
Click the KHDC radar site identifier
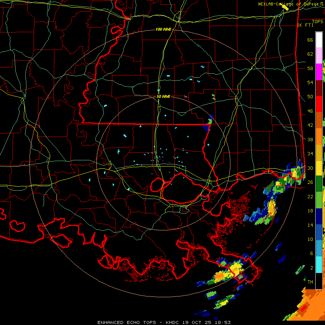pos(173,322)
